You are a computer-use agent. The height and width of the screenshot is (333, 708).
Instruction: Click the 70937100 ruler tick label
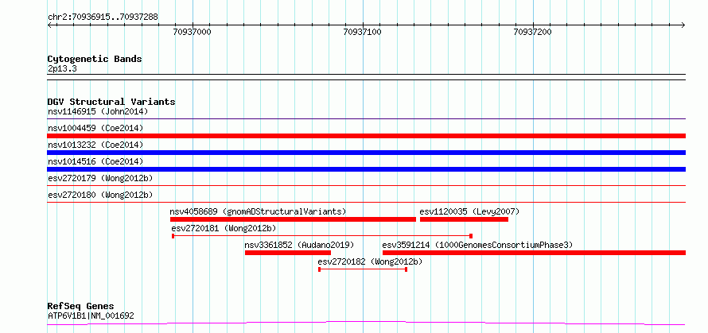(x=363, y=32)
